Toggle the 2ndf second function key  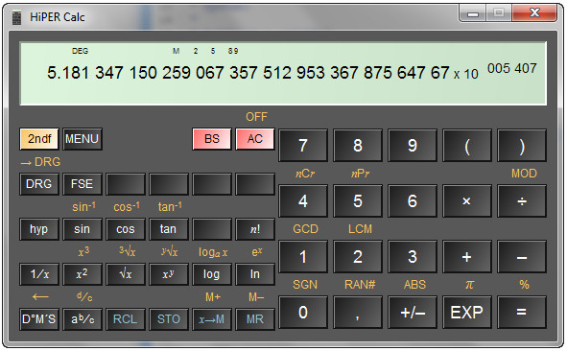[x=39, y=139]
